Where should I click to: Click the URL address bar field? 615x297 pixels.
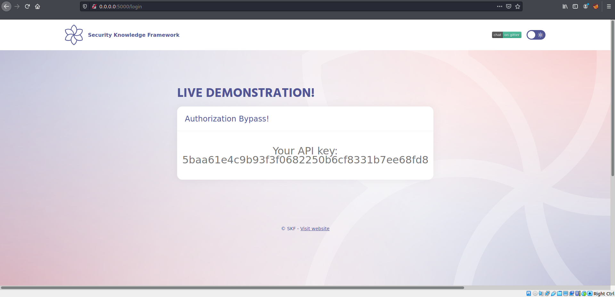point(288,6)
